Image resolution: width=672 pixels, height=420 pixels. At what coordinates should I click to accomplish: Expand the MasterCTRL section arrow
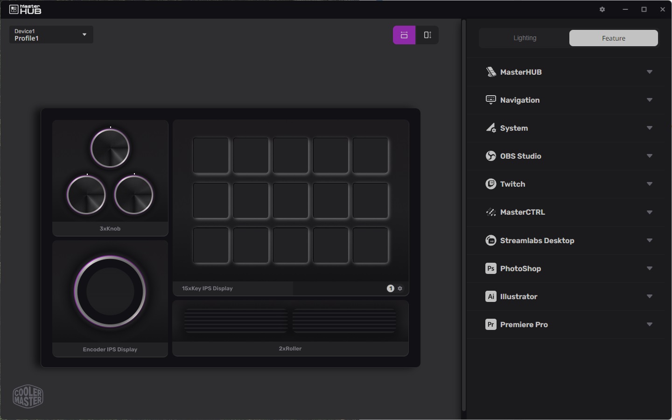pos(650,212)
